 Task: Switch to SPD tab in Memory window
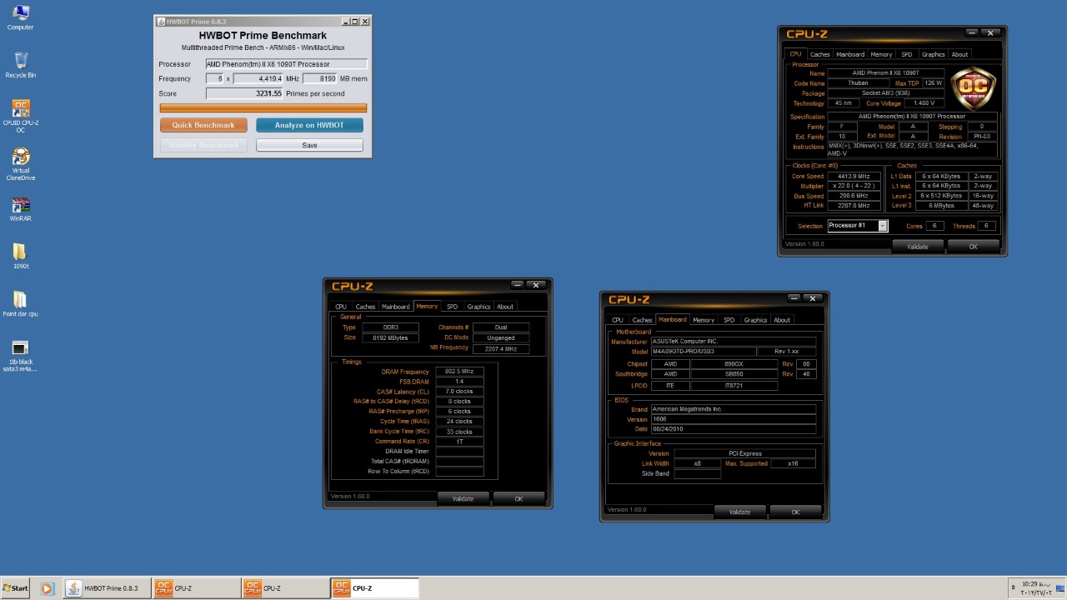452,307
